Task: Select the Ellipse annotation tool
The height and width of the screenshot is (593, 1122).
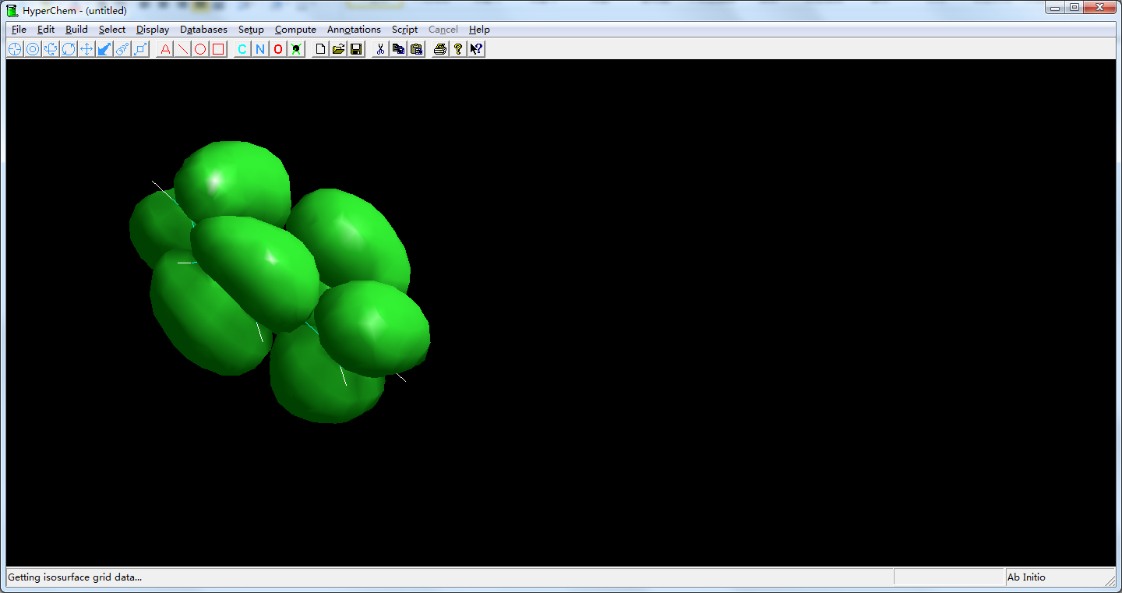Action: [201, 49]
